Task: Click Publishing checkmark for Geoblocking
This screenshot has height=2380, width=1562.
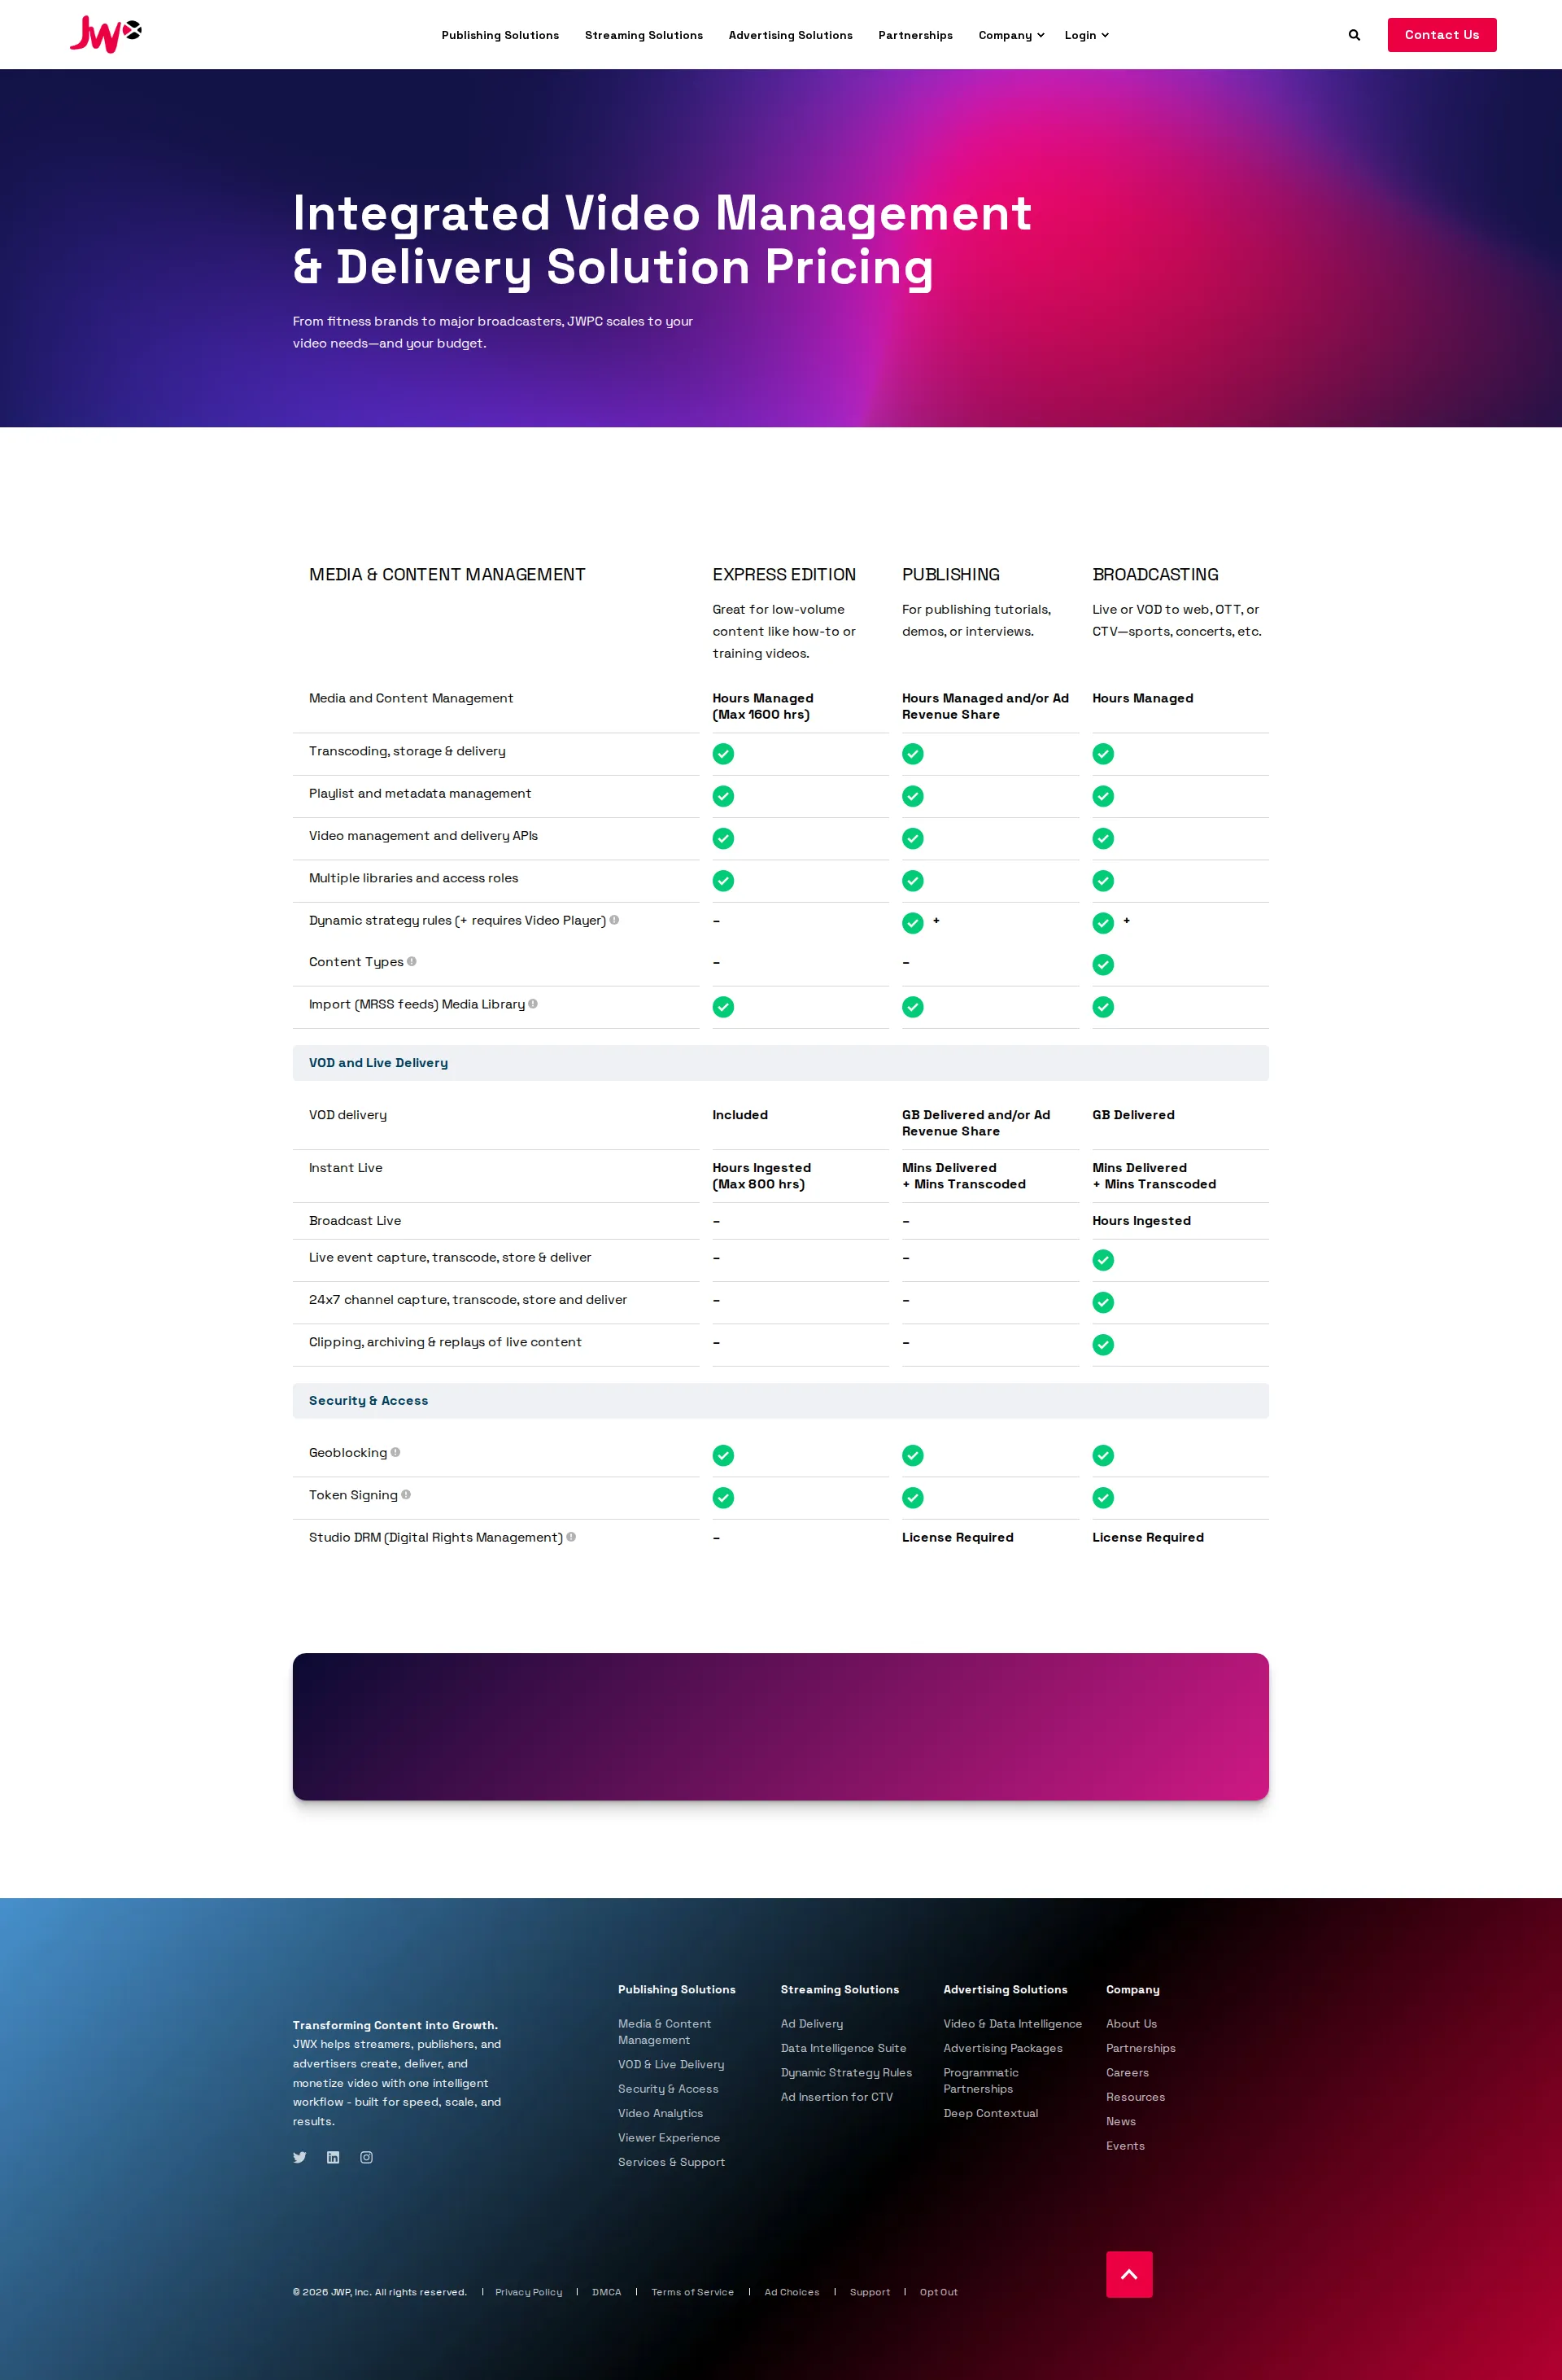Action: click(914, 1455)
